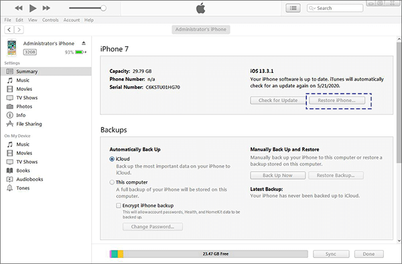Click the Phone Number value n/a
The image size is (402, 264).
pos(151,80)
